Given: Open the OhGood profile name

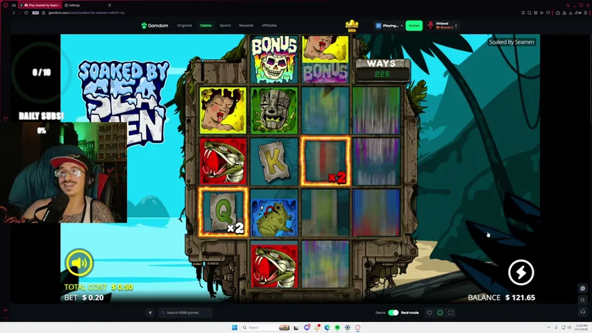Looking at the screenshot, I should [x=442, y=24].
